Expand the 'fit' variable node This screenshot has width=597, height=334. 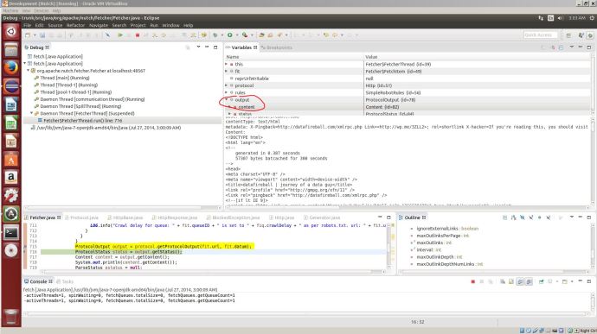click(x=227, y=71)
